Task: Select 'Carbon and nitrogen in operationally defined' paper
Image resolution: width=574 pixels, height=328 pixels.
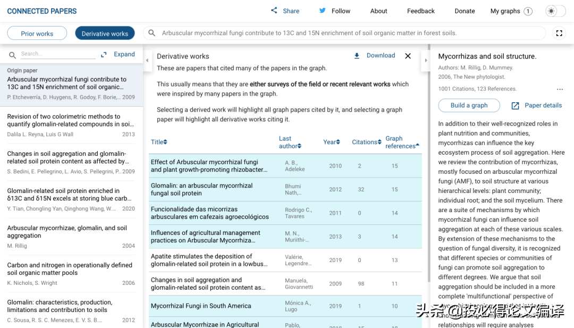Action: (71, 273)
